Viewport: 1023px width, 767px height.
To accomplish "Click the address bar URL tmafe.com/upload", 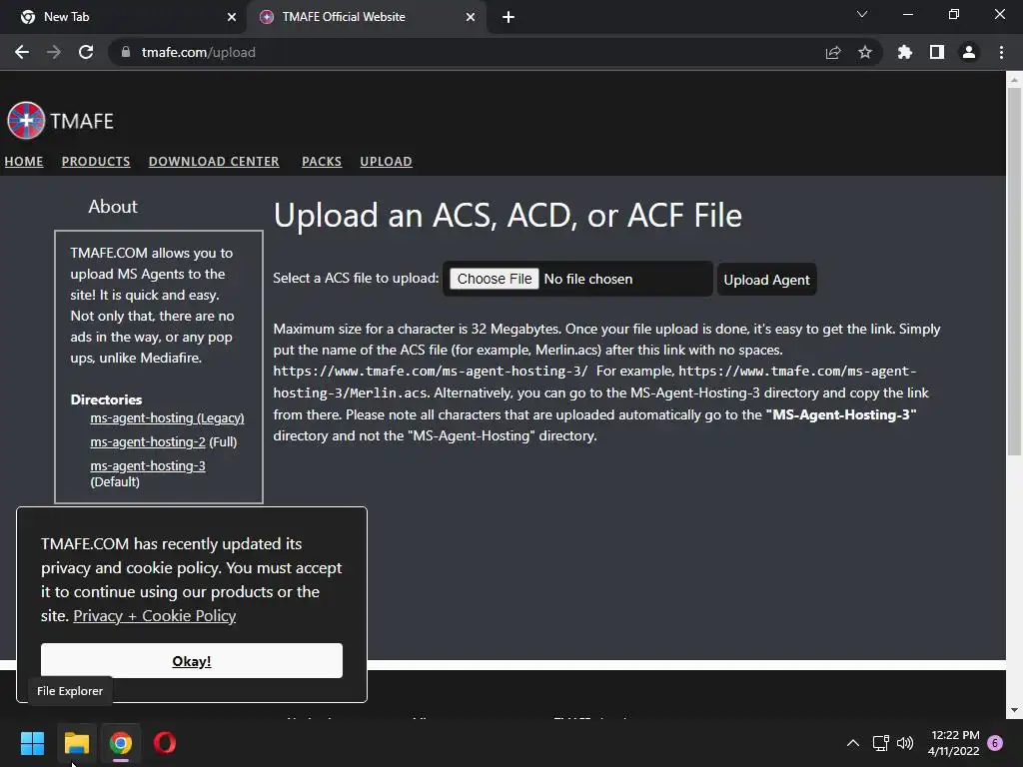I will [x=199, y=52].
